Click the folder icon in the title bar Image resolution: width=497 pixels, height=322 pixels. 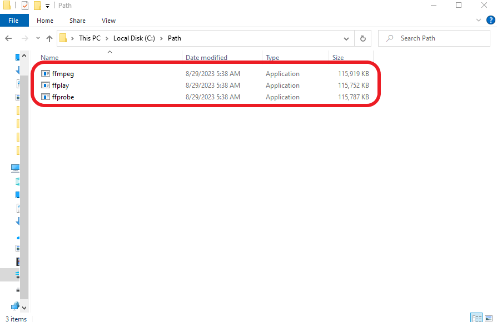(7, 5)
